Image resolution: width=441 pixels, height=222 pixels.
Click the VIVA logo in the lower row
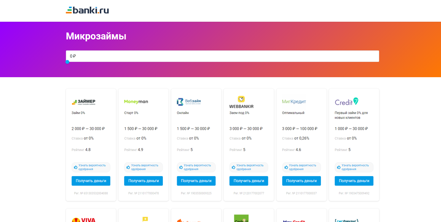(x=83, y=219)
